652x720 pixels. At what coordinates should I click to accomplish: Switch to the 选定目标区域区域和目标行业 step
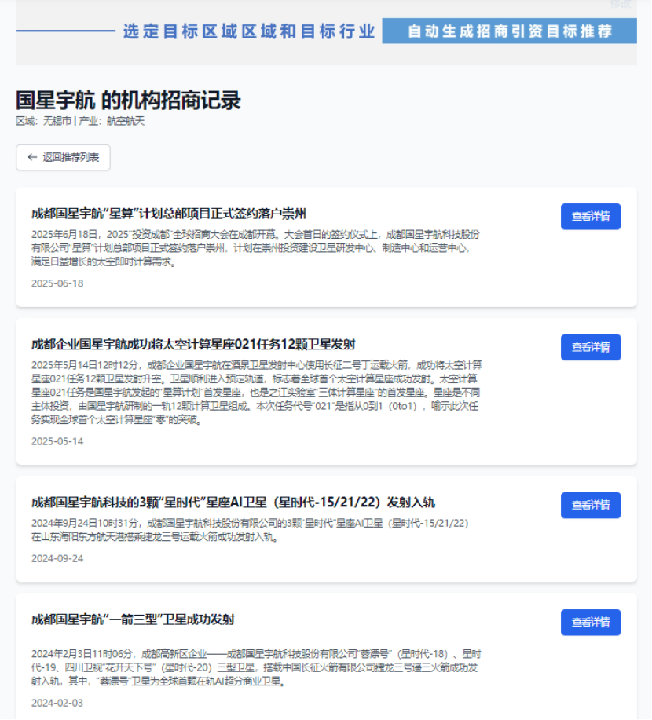coord(248,31)
